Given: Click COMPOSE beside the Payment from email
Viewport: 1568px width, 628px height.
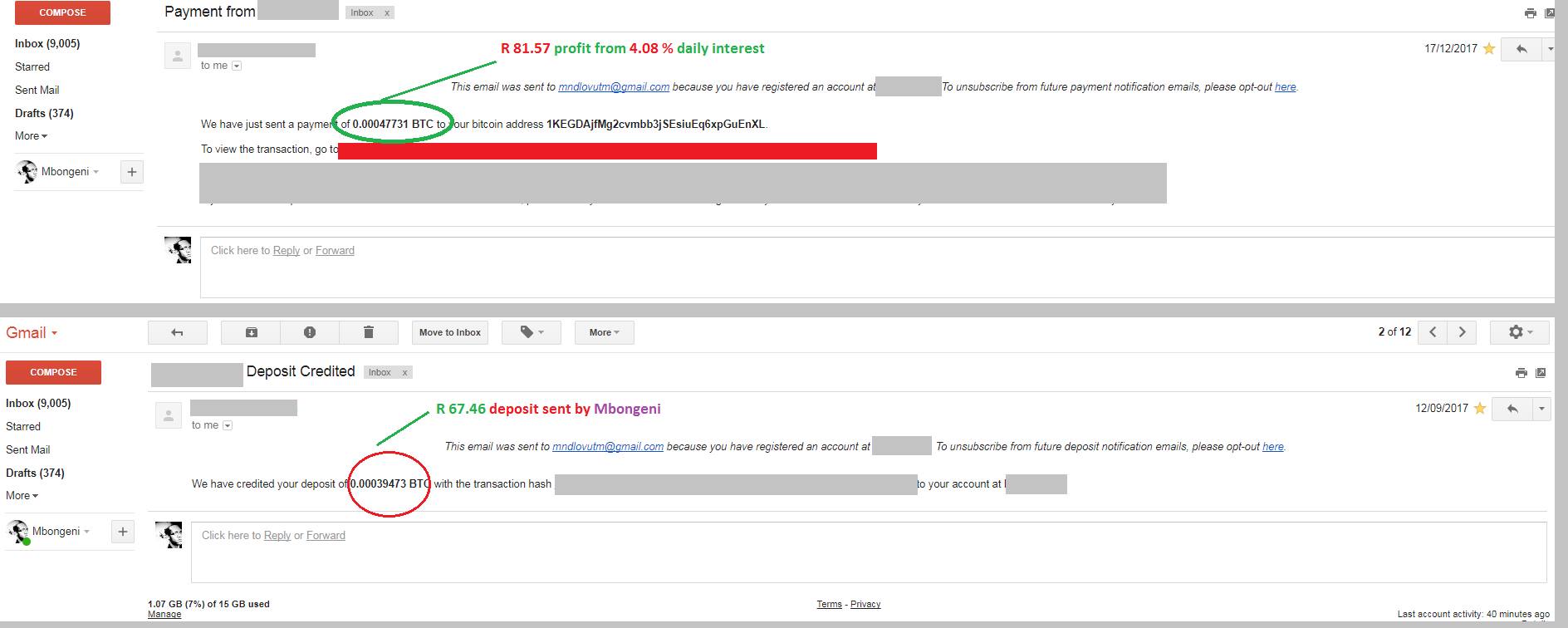Looking at the screenshot, I should point(62,12).
